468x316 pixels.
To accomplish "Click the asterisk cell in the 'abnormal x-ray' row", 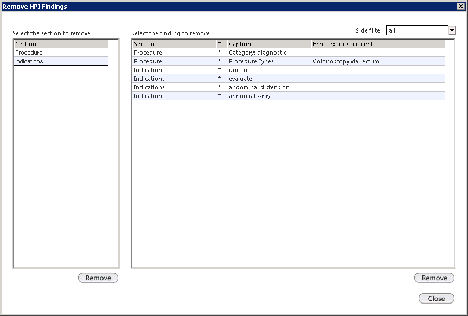I will click(221, 96).
